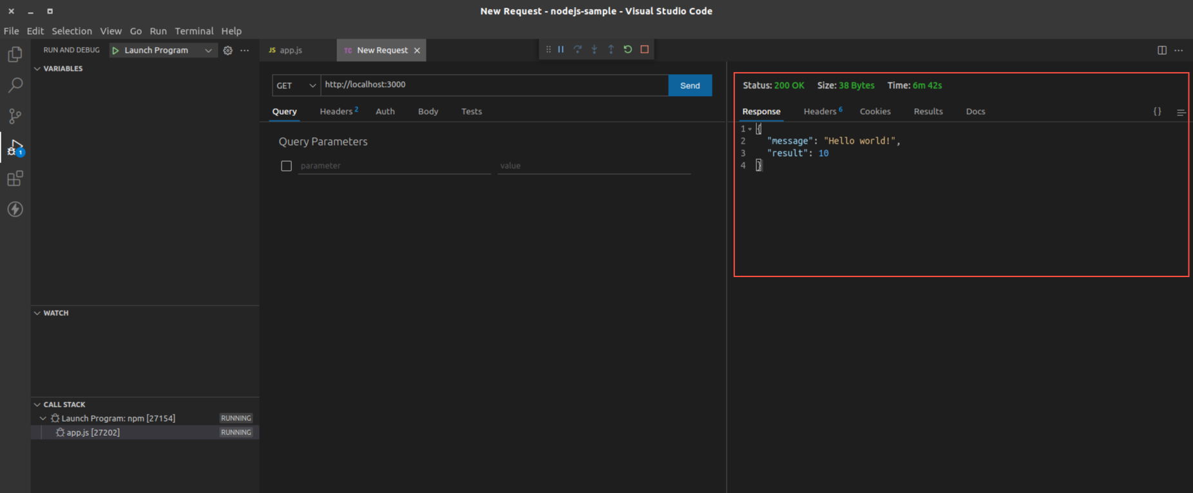The image size is (1193, 493).
Task: Open the Run and Debug view
Action: point(15,148)
